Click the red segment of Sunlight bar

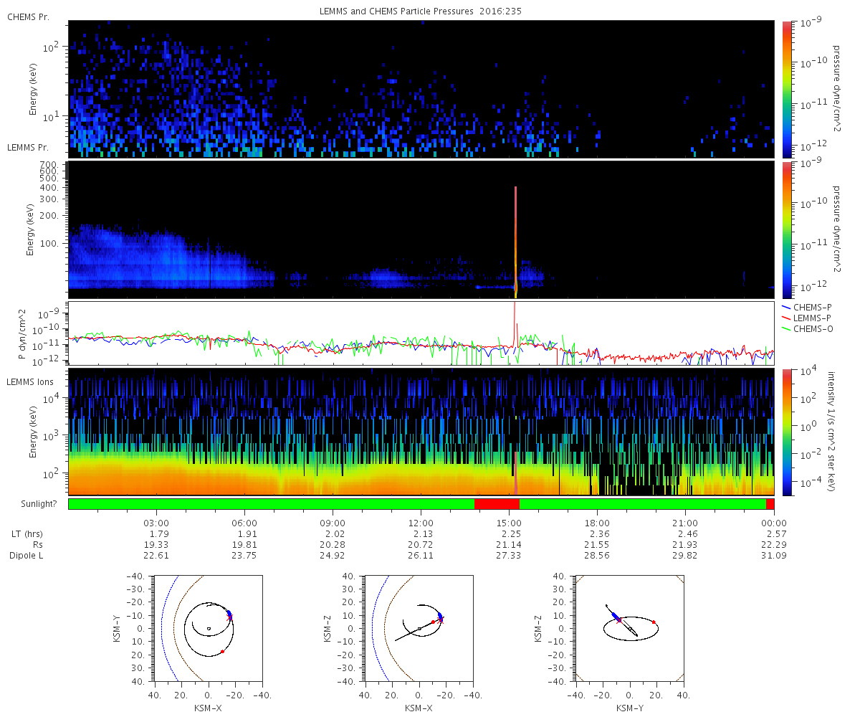(x=497, y=504)
